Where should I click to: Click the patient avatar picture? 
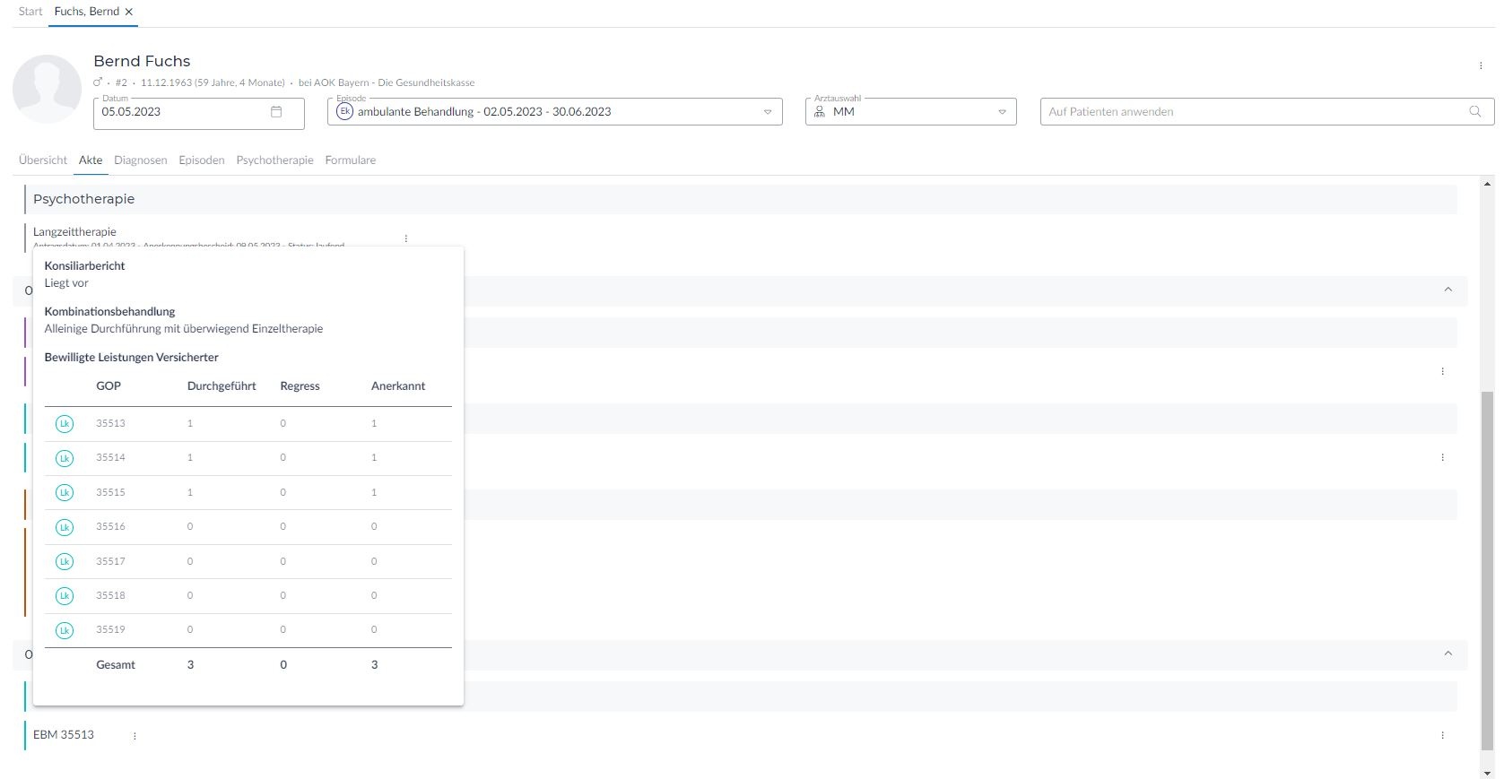pos(47,89)
